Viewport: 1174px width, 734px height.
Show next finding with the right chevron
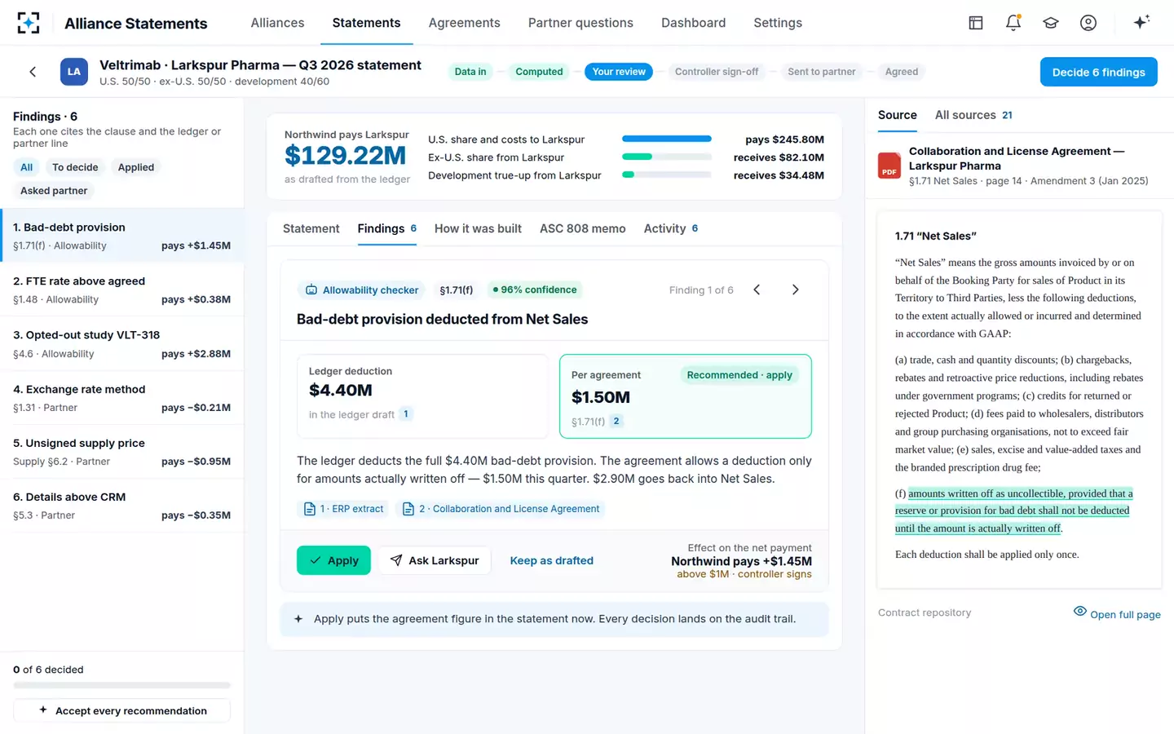pos(796,290)
